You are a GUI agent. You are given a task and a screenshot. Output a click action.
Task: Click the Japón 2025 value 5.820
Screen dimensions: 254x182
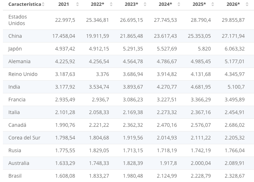point(204,49)
